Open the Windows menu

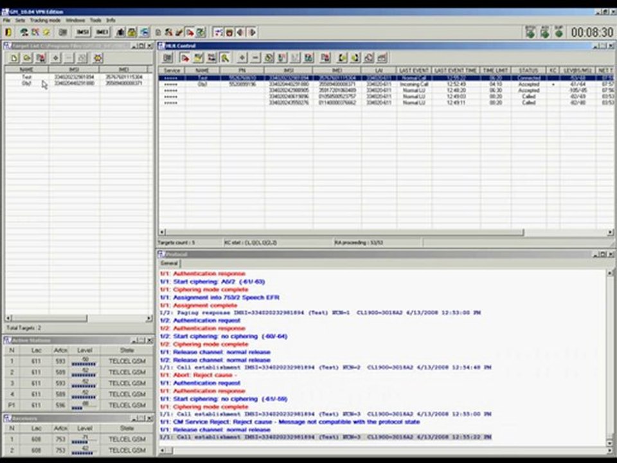pos(75,20)
